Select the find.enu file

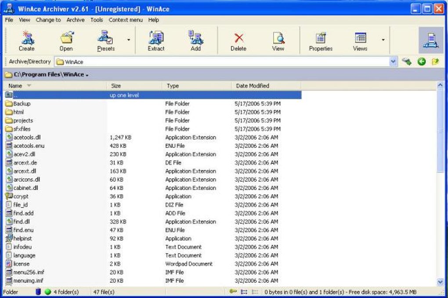pos(153,230)
